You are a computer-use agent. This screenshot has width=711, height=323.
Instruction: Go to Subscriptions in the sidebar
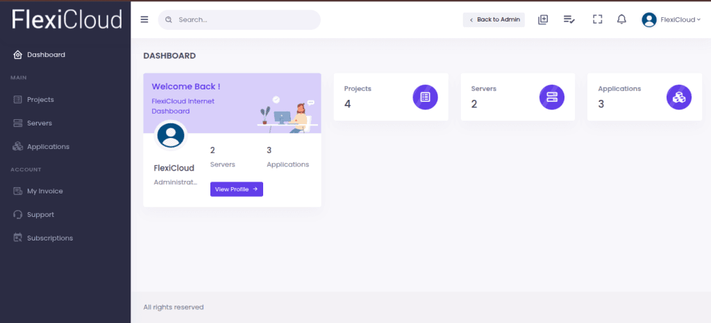(49, 238)
